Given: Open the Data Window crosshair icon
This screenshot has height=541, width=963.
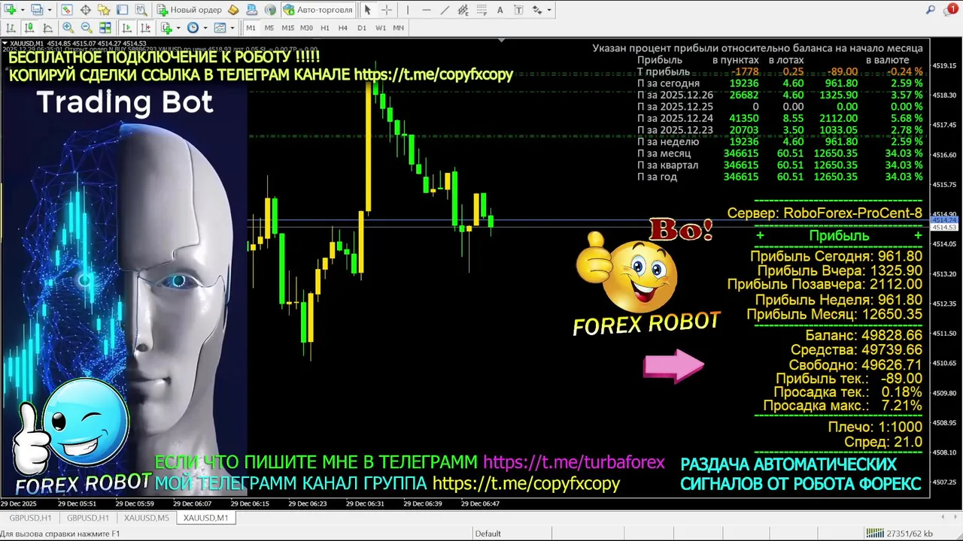Looking at the screenshot, I should click(x=86, y=10).
